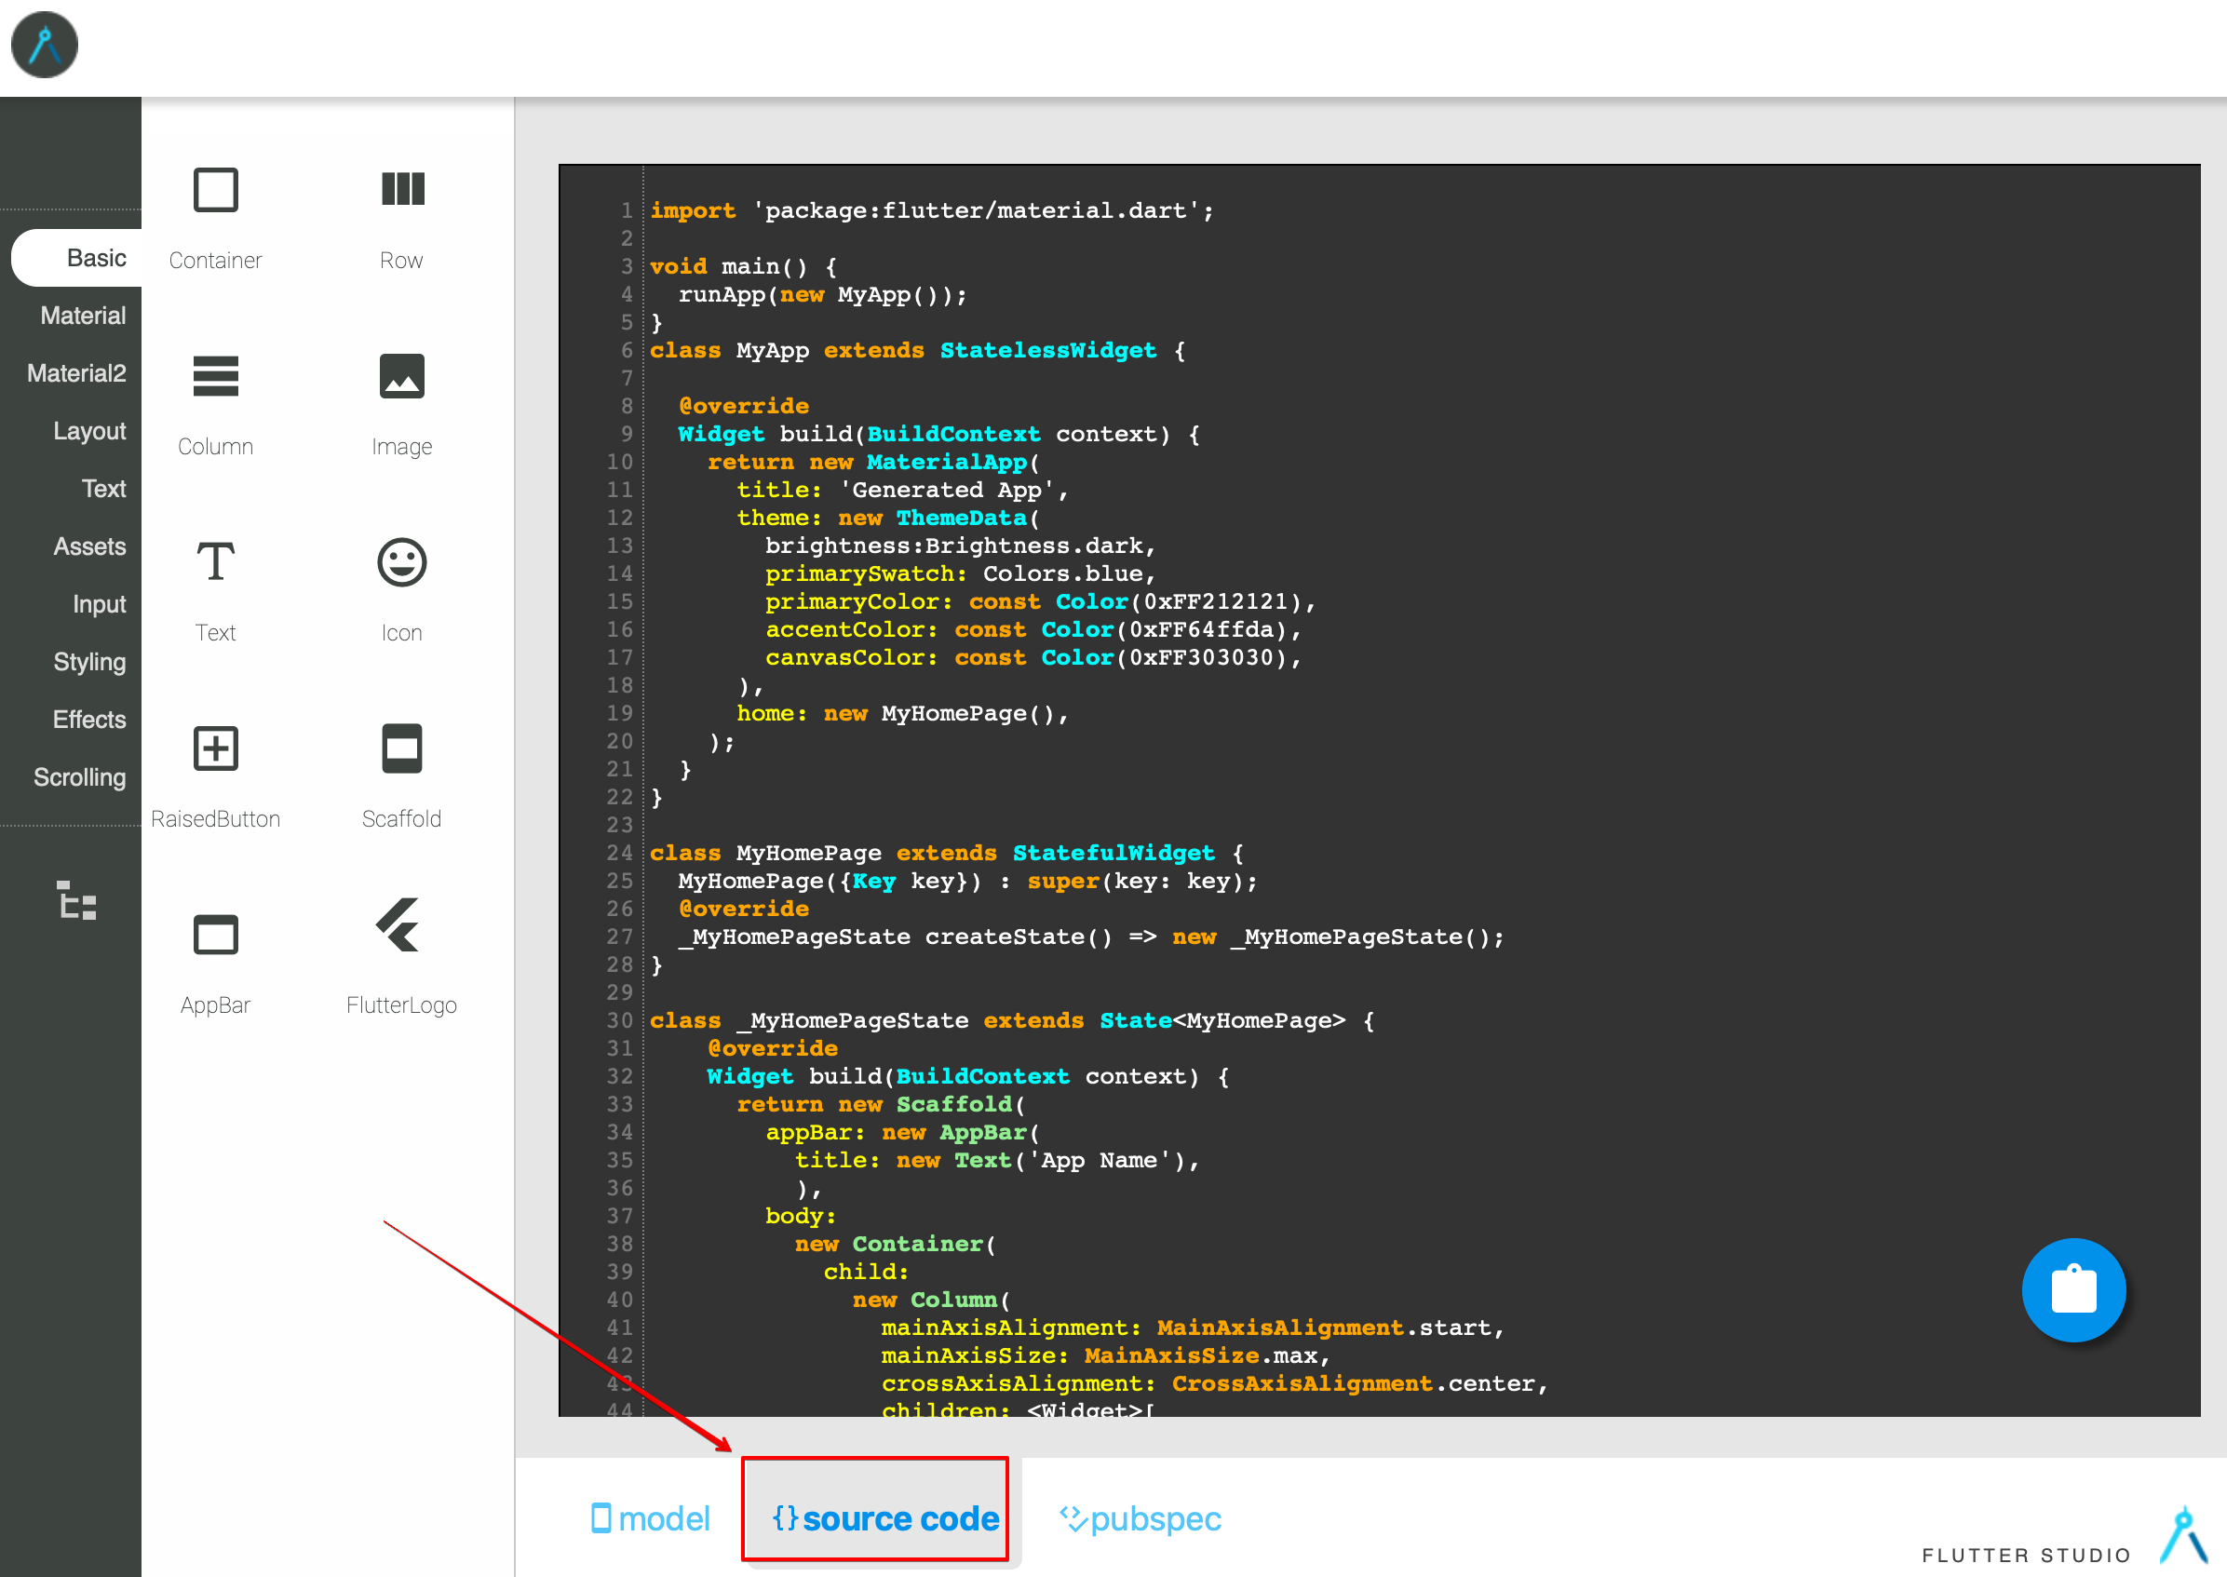Open the Scrolling category
Image resolution: width=2227 pixels, height=1577 pixels.
[x=80, y=778]
